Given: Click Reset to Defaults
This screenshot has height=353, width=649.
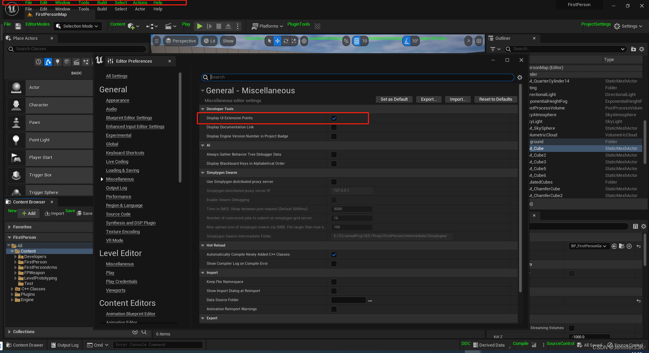Looking at the screenshot, I should pos(495,99).
